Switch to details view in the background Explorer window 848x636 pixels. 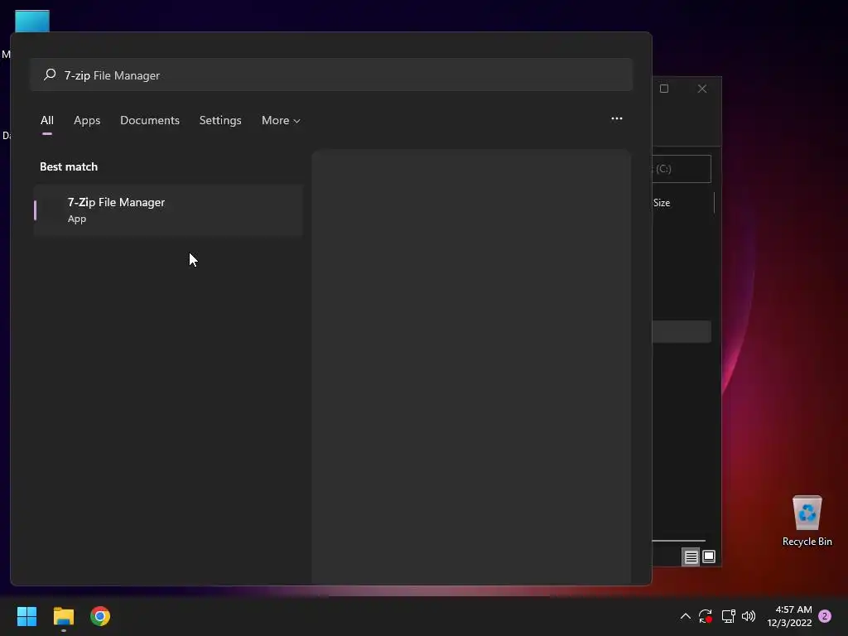pyautogui.click(x=691, y=556)
